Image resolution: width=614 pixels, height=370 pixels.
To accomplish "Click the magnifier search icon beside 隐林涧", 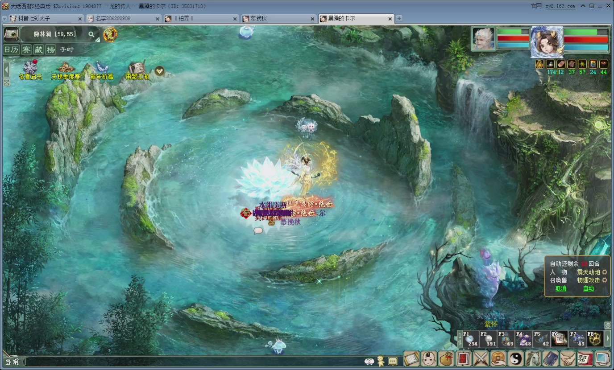I will (91, 34).
